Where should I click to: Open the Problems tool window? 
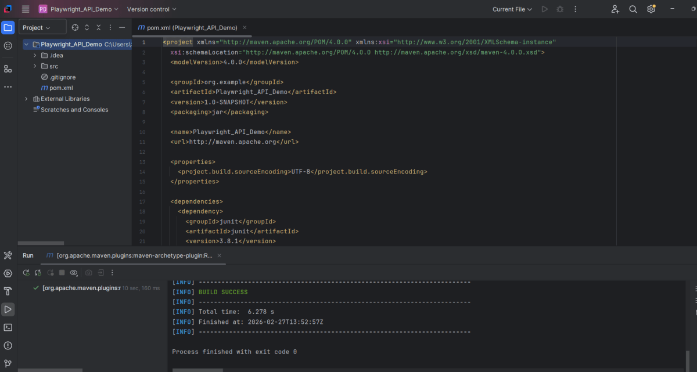[x=8, y=345]
